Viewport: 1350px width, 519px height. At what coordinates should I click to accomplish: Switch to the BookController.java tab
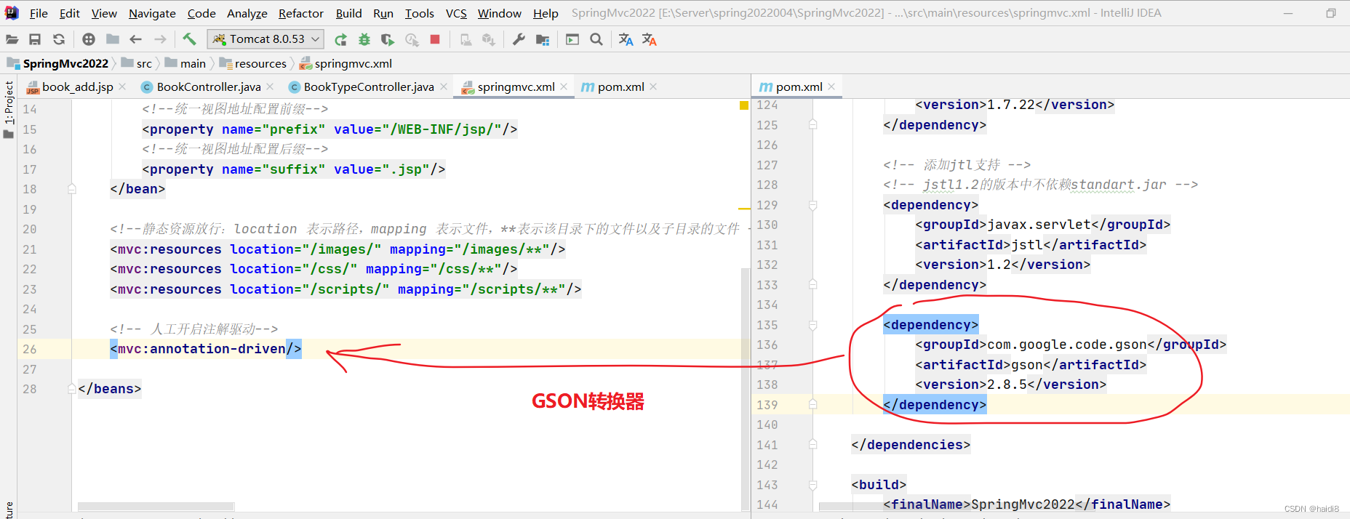point(209,86)
